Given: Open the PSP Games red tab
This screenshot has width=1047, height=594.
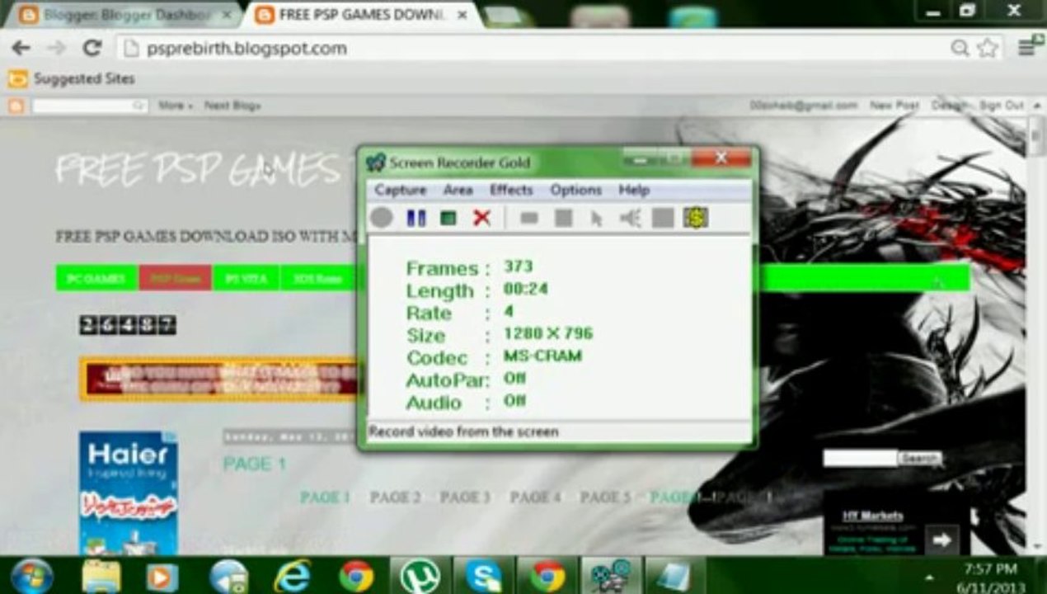Looking at the screenshot, I should coord(176,278).
